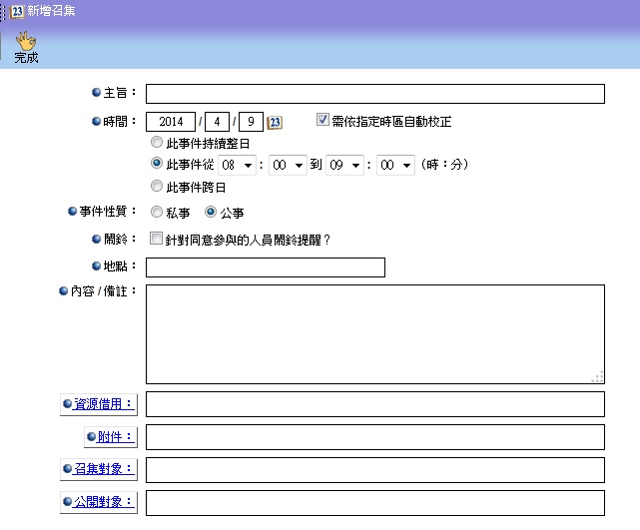Screen dimensions: 640x530
Task: Click the 公開對象 link
Action: (x=104, y=502)
